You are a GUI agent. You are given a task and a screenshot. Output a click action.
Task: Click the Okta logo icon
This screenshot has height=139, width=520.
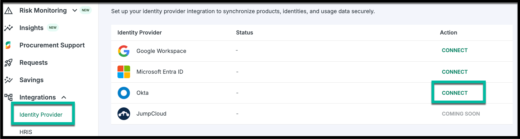pos(124,93)
